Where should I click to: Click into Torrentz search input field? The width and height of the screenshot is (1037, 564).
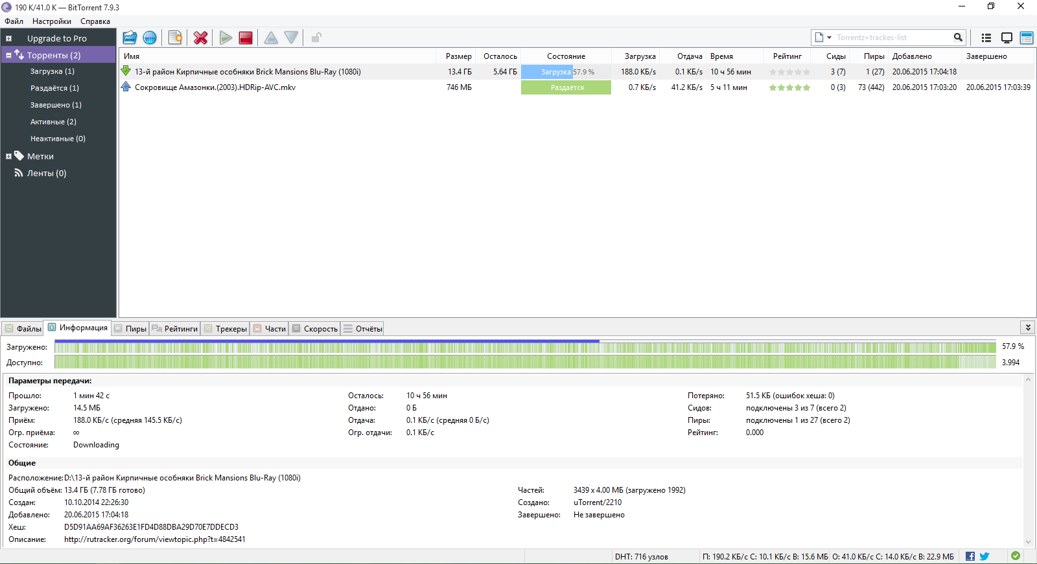click(892, 38)
